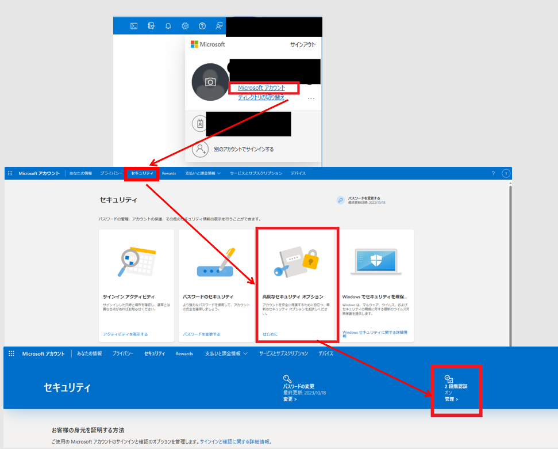This screenshot has height=449, width=558.
Task: Open Rewards tab in the Security overview page nav bar
Action: point(169,173)
